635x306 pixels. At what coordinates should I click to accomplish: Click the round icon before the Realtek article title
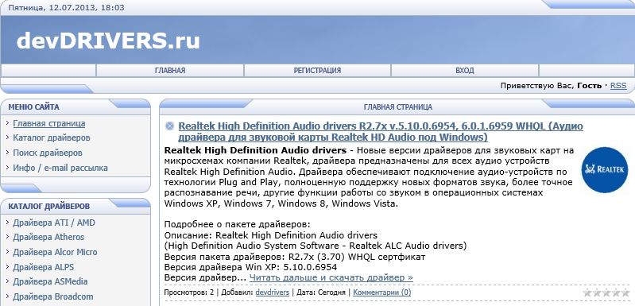tap(170, 126)
